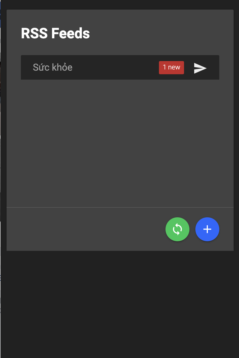
Task: Select the Sức khỏe feed name
Action: point(53,67)
